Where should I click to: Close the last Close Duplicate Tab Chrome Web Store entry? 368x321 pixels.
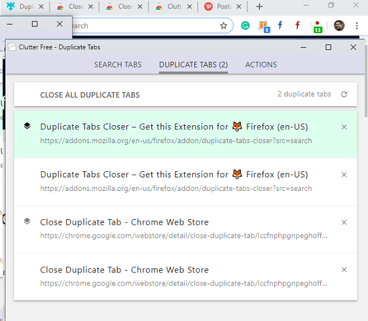(x=344, y=269)
